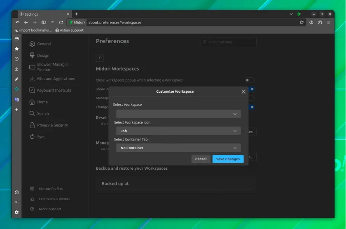The width and height of the screenshot is (346, 229).
Task: Open Extensions & Themes link
Action: tap(50, 199)
